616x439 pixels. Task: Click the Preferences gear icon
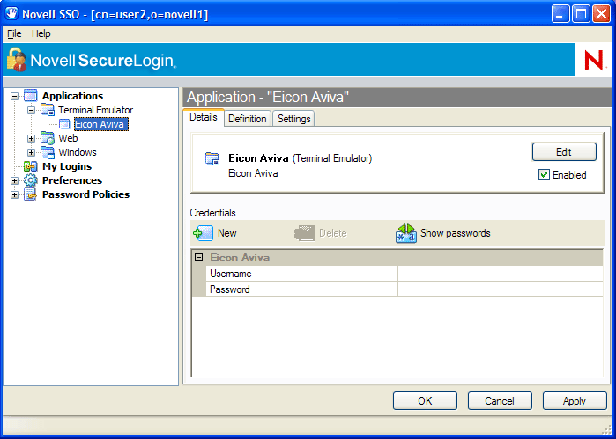[31, 180]
